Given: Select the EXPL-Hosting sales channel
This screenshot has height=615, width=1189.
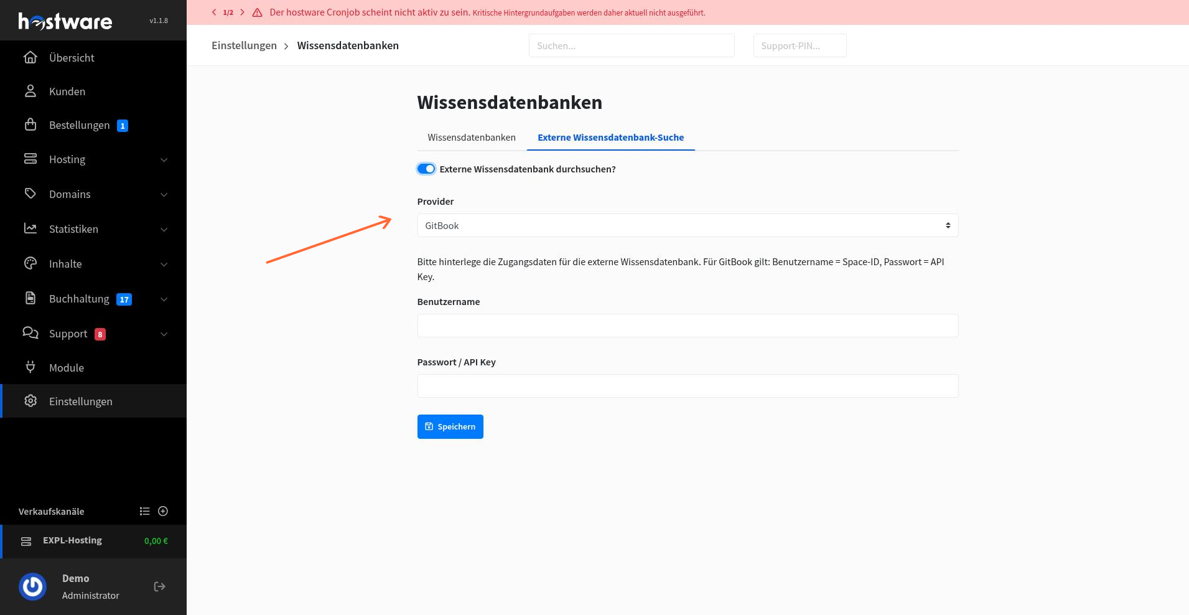Looking at the screenshot, I should click(93, 541).
